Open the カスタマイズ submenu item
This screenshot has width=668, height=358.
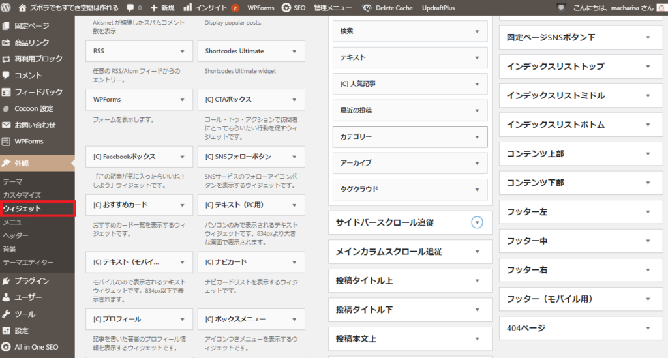22,195
